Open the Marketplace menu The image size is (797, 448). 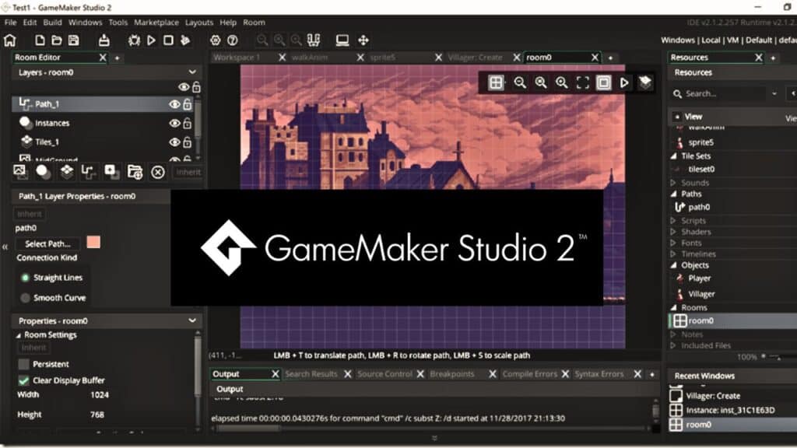click(156, 23)
